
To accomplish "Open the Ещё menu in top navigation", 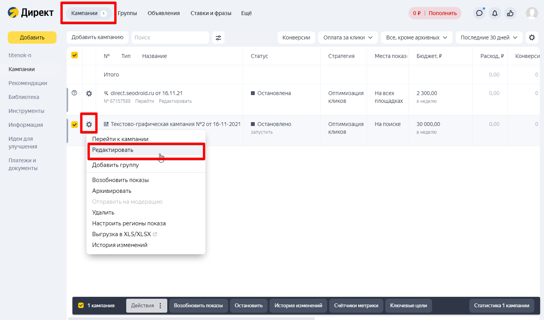I will pos(246,13).
